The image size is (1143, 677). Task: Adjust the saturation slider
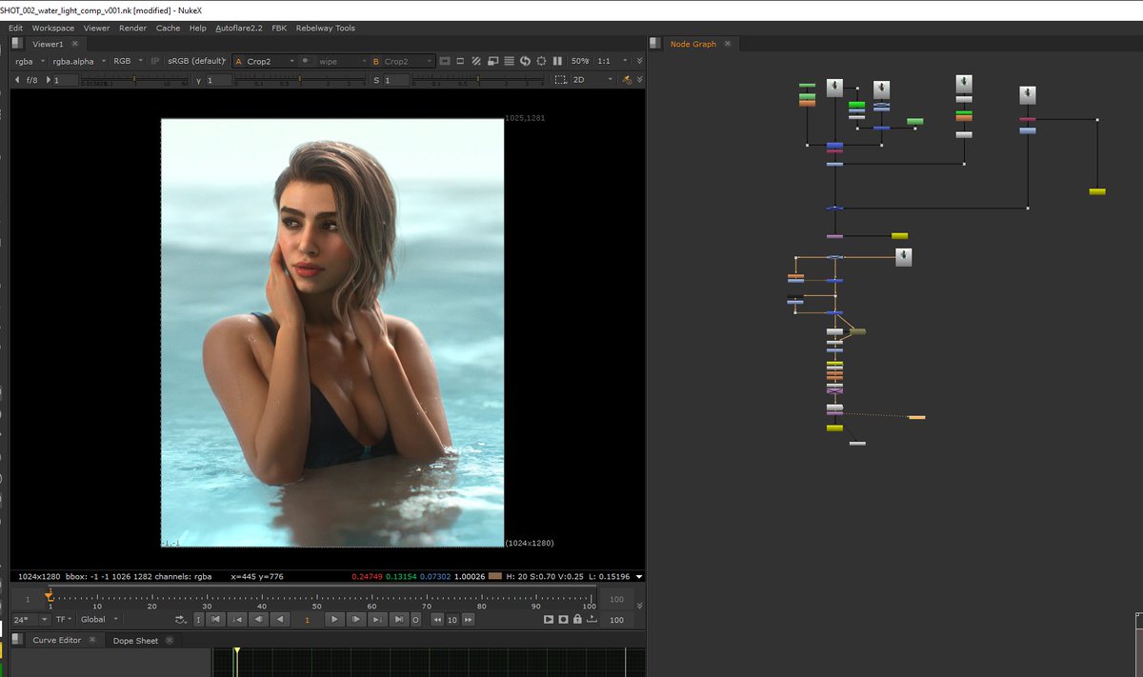478,81
